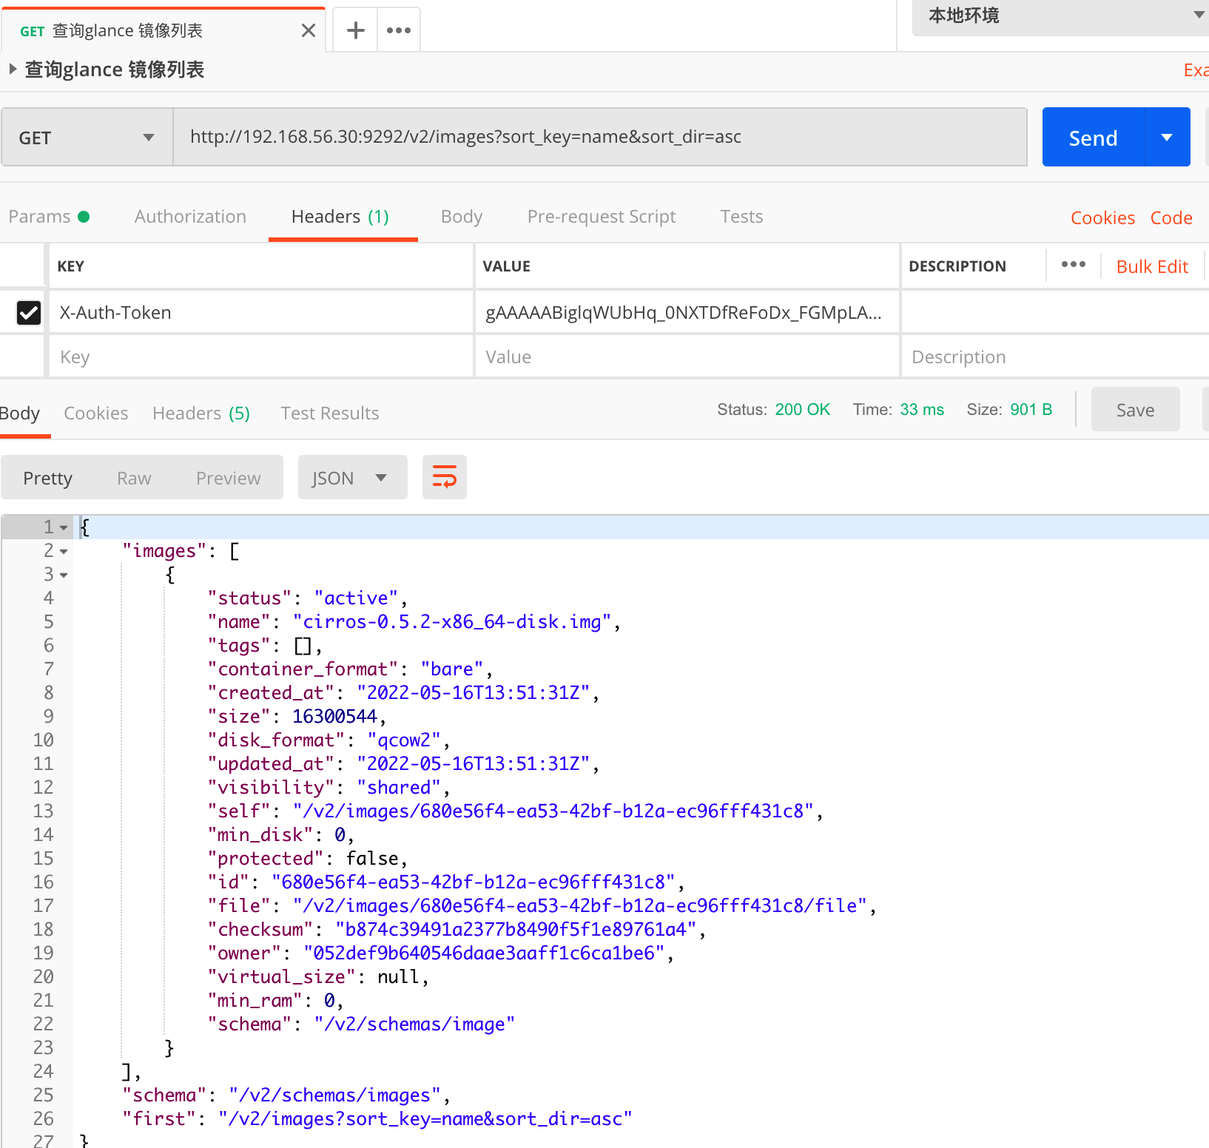Edit the auth token value cell

[687, 313]
